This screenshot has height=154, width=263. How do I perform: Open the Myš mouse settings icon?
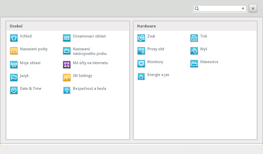[x=194, y=51]
